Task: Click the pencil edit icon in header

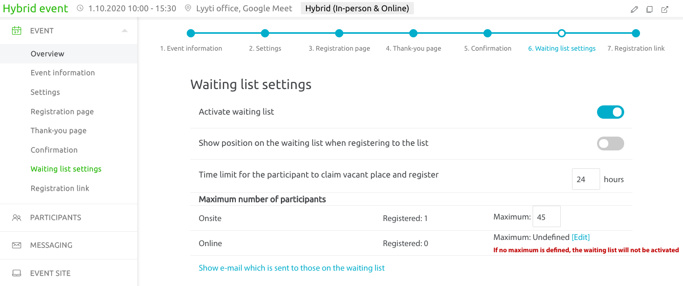Action: [634, 9]
